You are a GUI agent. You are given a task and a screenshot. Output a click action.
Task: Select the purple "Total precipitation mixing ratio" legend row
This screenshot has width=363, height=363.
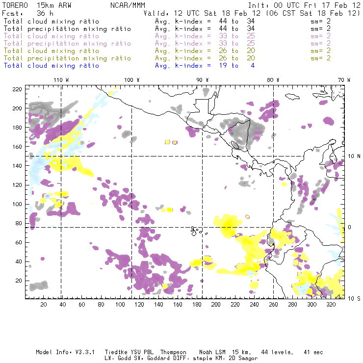coord(67,44)
